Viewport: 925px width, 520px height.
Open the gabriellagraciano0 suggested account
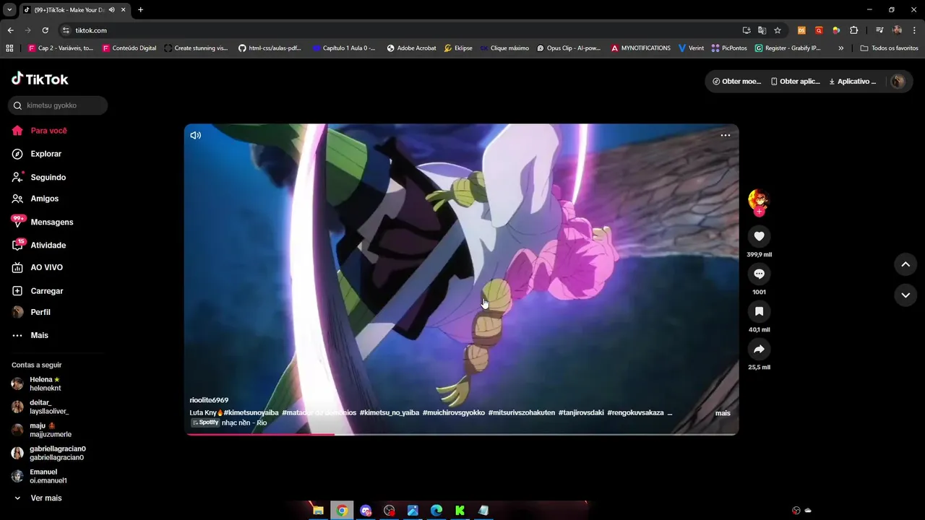pos(48,453)
